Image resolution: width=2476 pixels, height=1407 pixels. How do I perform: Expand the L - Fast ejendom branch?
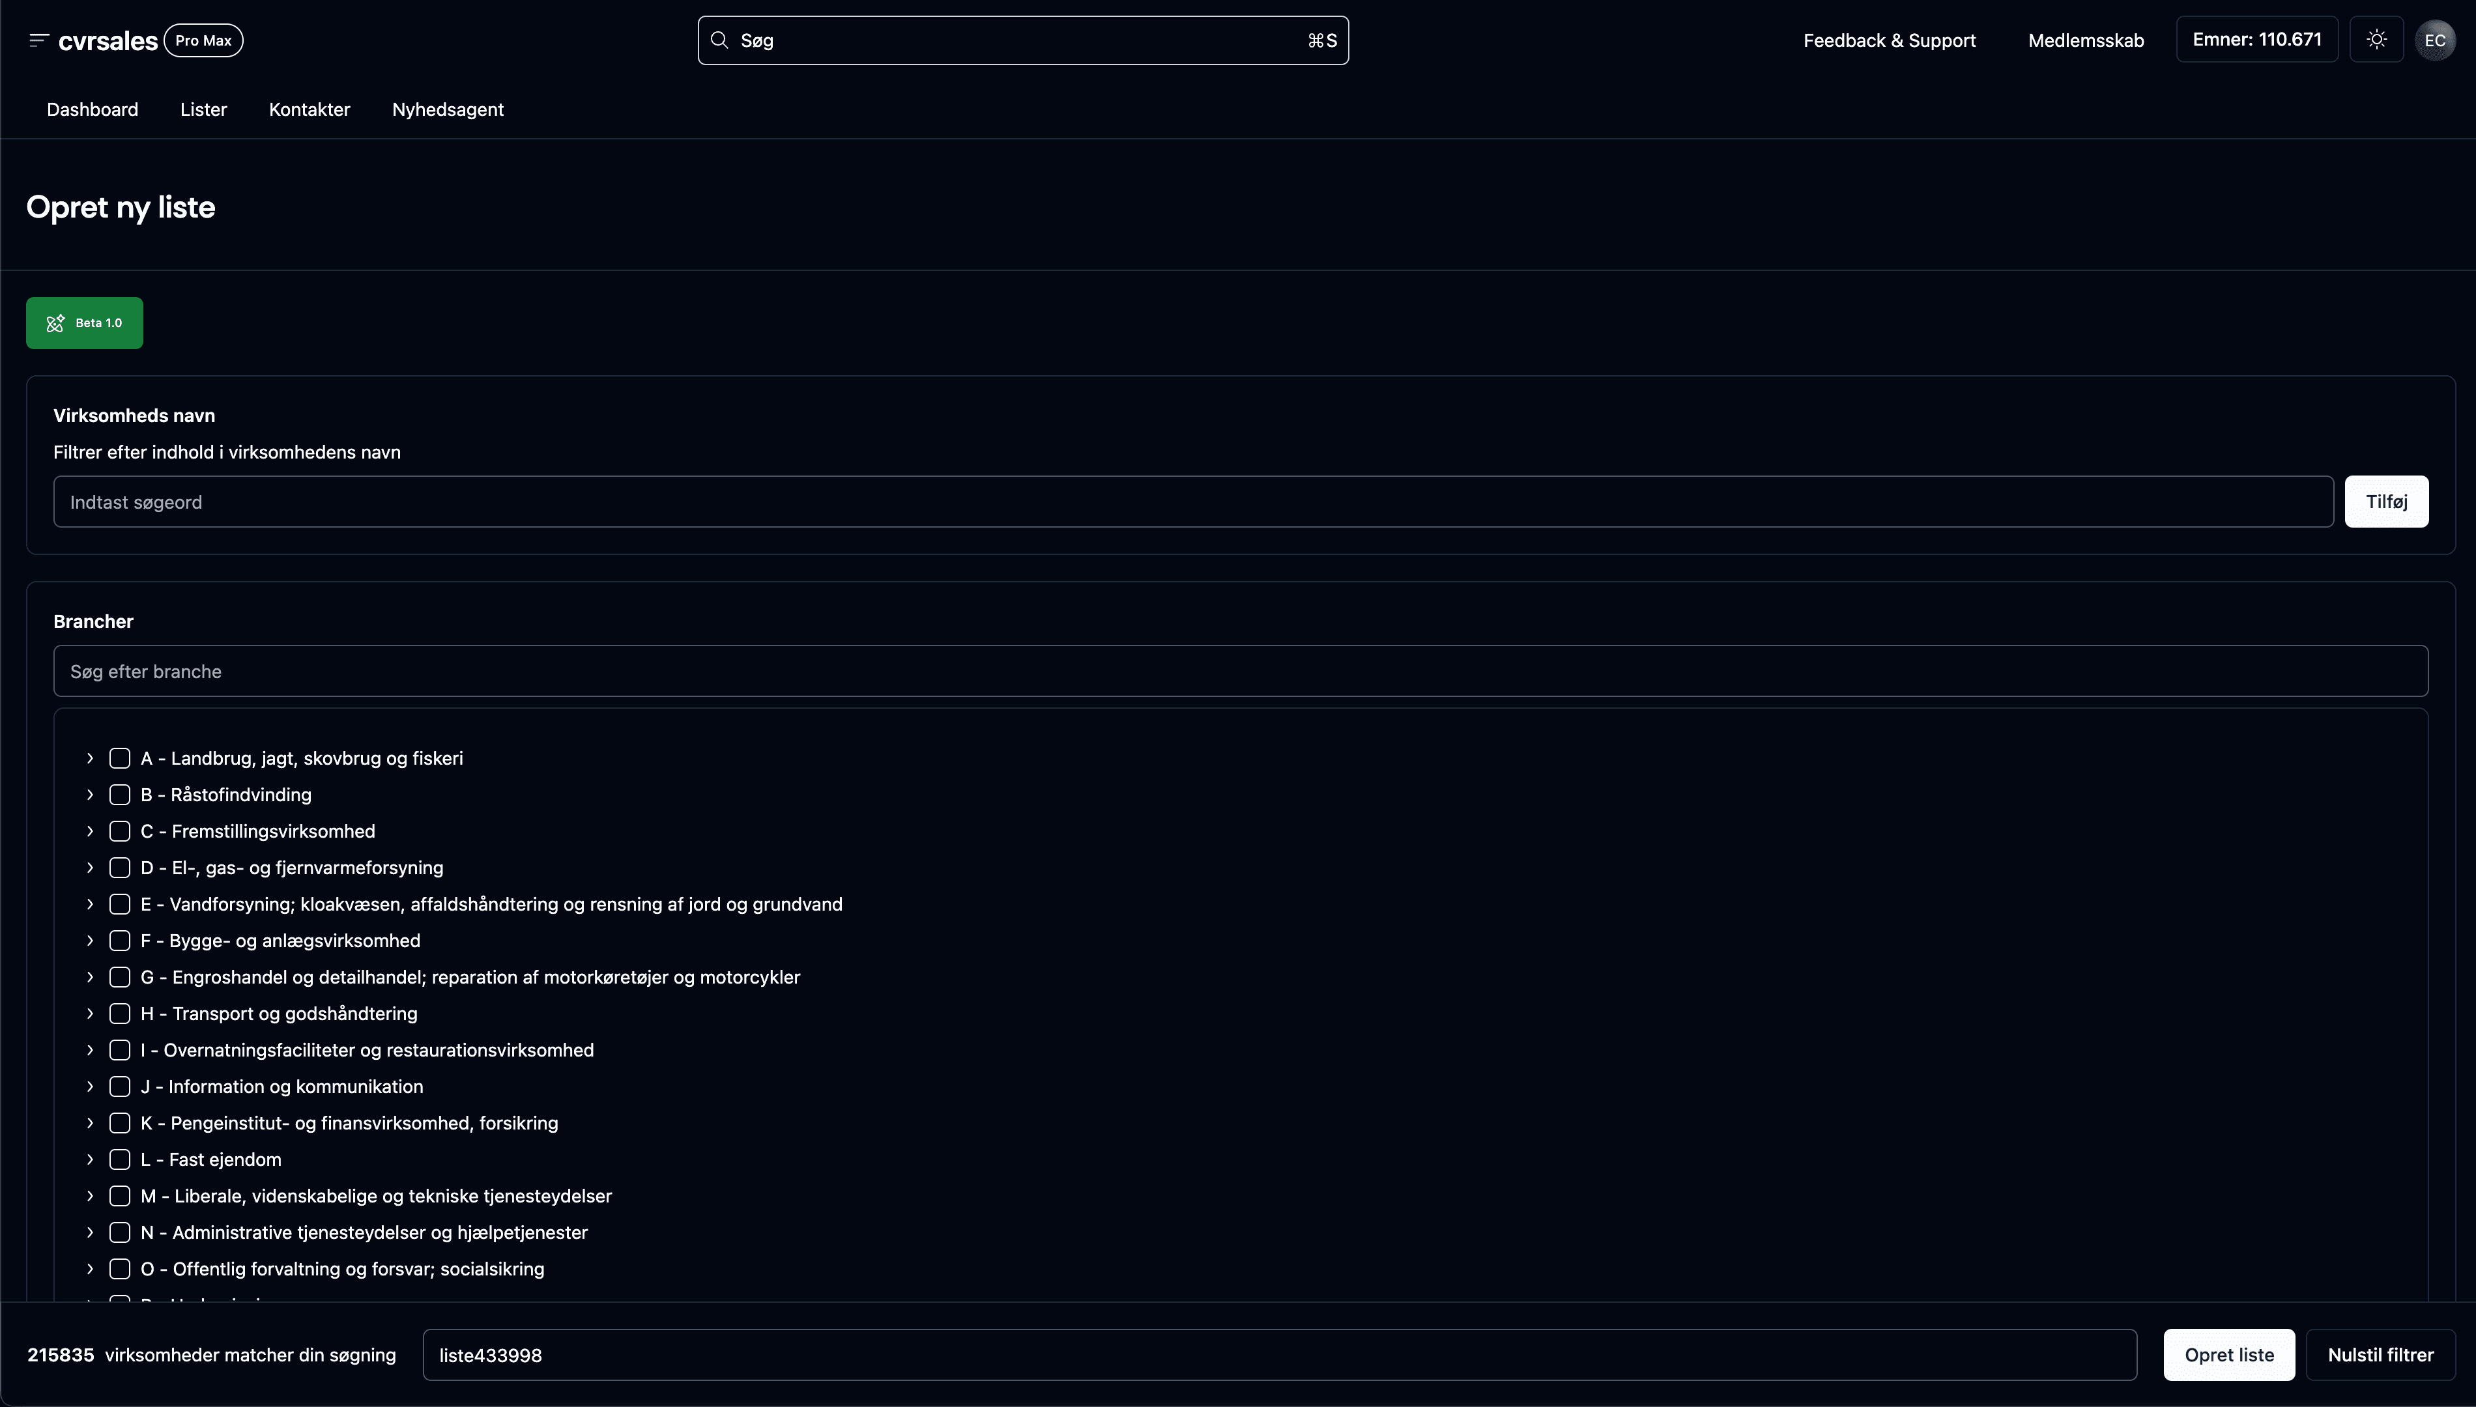pos(90,1159)
